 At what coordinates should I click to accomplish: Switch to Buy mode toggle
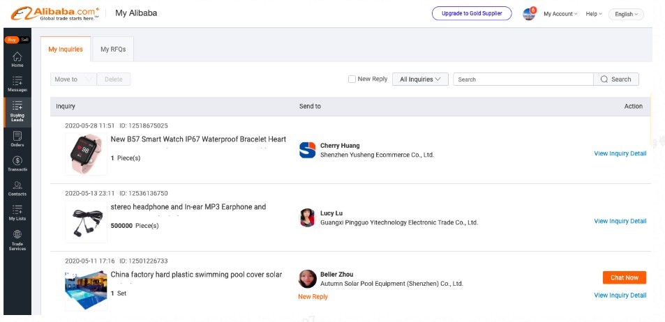pos(12,40)
